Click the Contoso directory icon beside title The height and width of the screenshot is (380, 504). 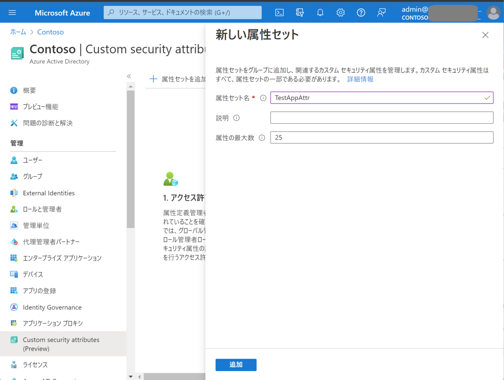(17, 53)
